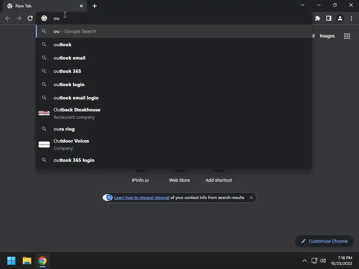
Task: Go back with the back arrow
Action: (8, 18)
